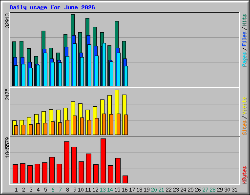Click green day 6 on the x-axis
Viewport: 250px width, 195px height.
pyautogui.click(x=53, y=190)
